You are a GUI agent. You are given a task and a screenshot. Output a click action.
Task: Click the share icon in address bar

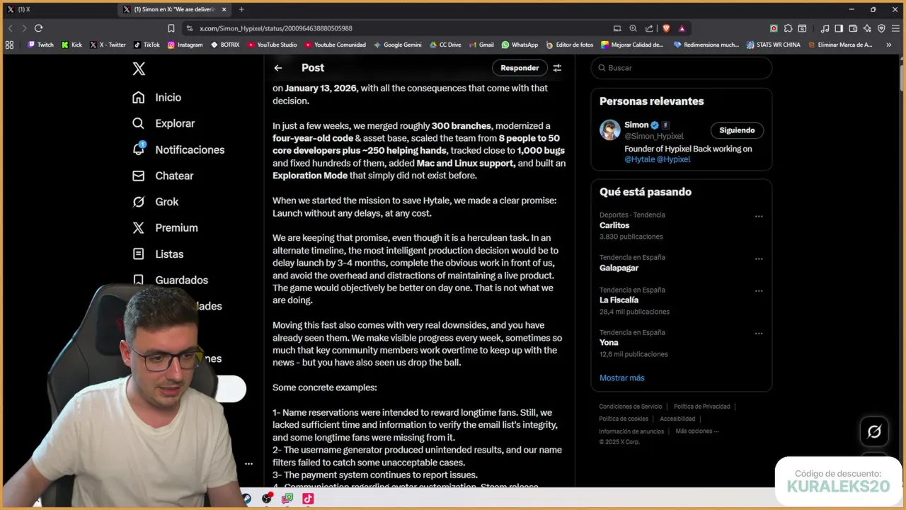pyautogui.click(x=649, y=28)
